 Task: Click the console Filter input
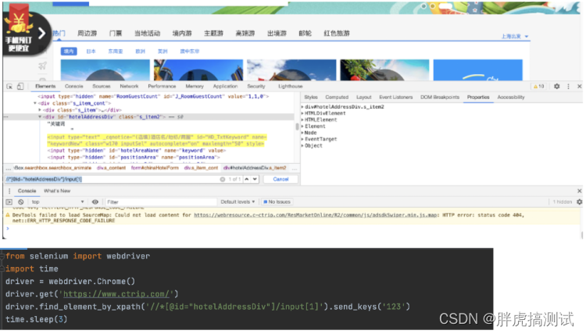161,202
